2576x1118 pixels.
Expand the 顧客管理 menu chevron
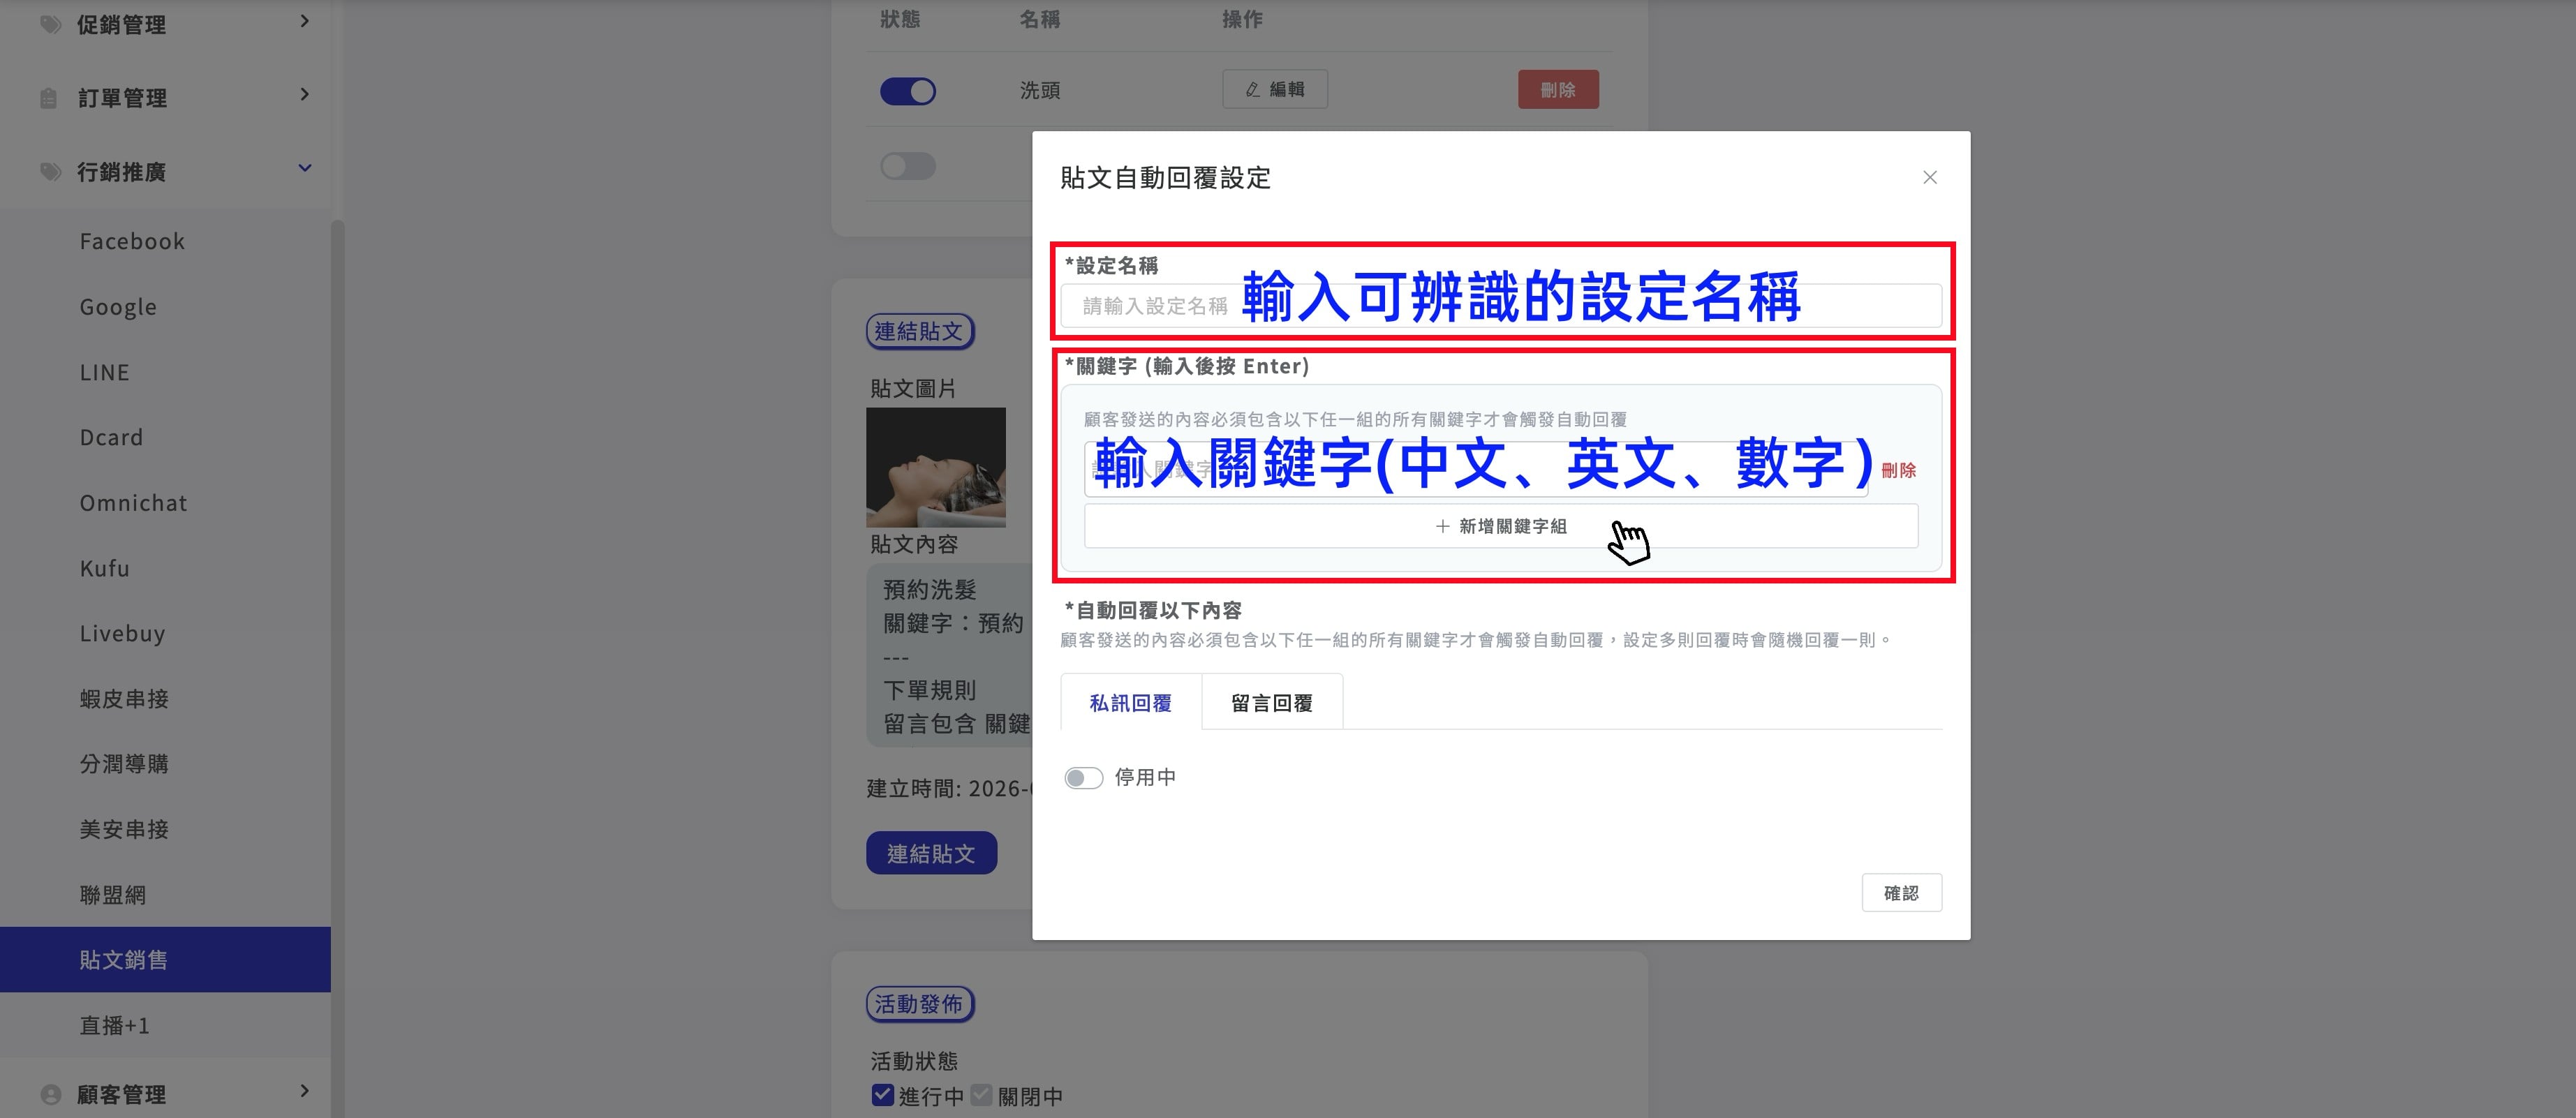[304, 1091]
